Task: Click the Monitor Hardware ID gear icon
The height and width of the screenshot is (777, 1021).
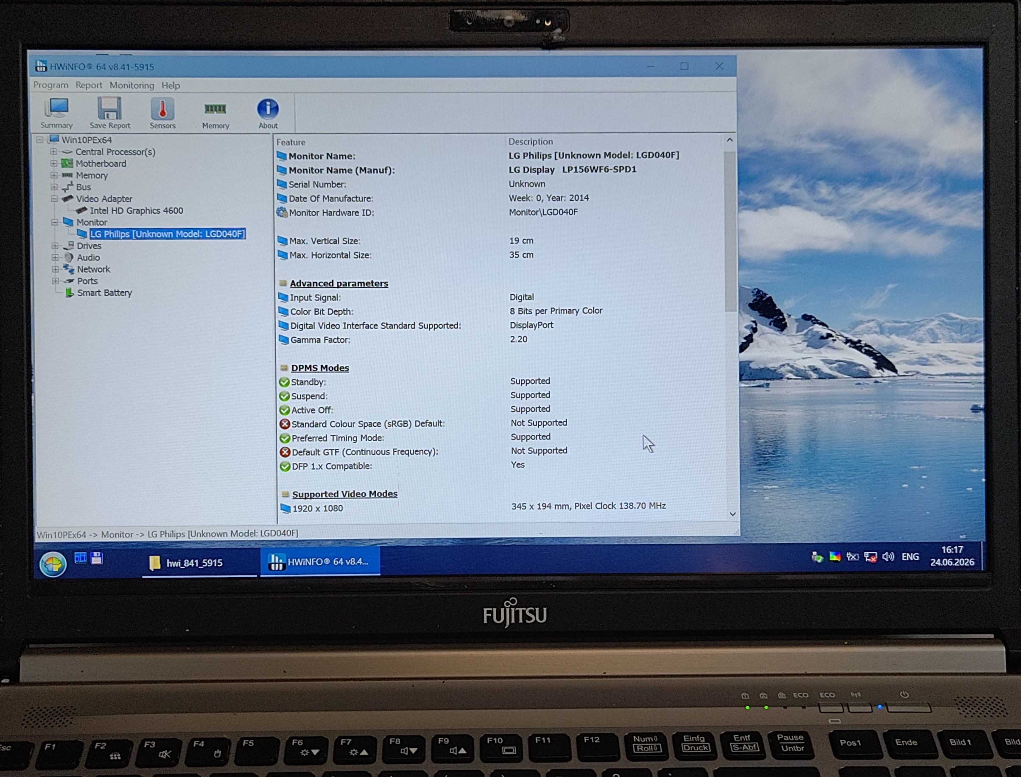Action: tap(282, 212)
